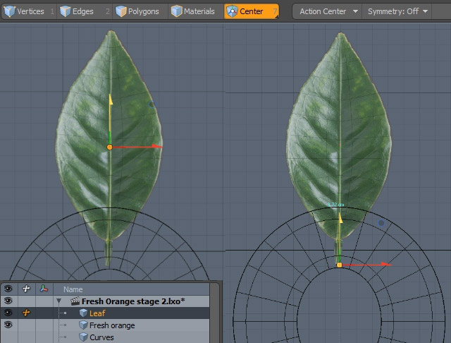Switch to Materials selection mode
The width and height of the screenshot is (451, 343).
(196, 11)
